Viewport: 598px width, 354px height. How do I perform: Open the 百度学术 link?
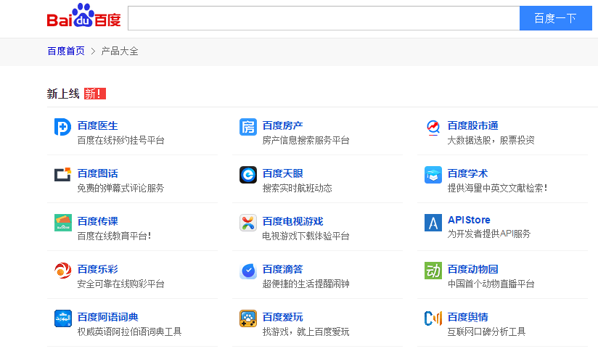(467, 174)
